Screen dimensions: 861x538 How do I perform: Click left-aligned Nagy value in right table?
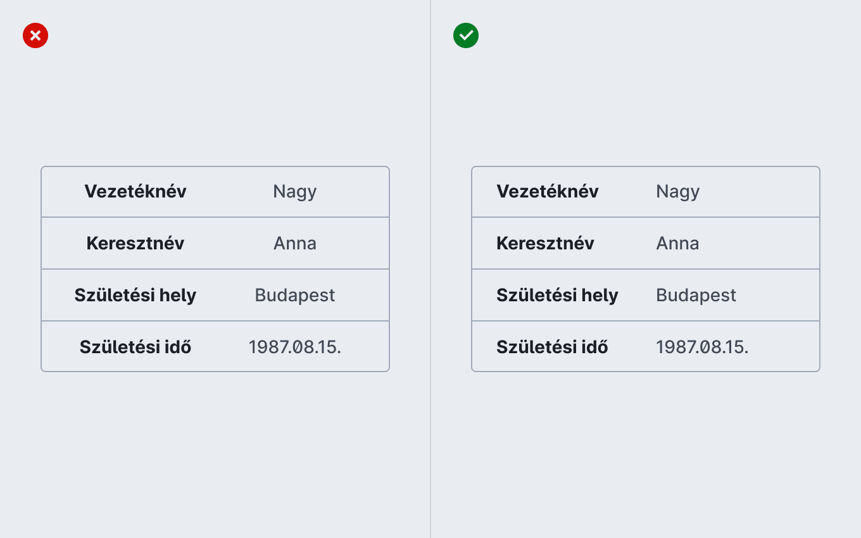click(678, 192)
